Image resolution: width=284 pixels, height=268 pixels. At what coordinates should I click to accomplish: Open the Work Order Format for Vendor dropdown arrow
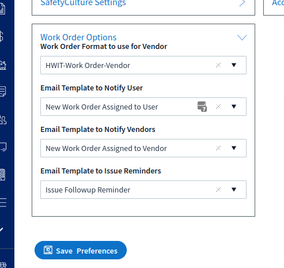pos(234,65)
